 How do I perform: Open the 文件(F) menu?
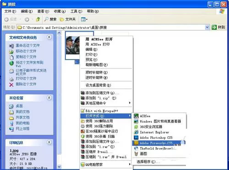(x=10, y=11)
